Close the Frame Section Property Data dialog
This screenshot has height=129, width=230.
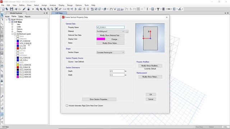coord(167,17)
